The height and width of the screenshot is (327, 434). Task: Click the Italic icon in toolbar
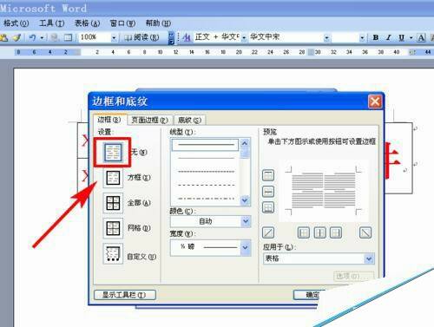(389, 37)
